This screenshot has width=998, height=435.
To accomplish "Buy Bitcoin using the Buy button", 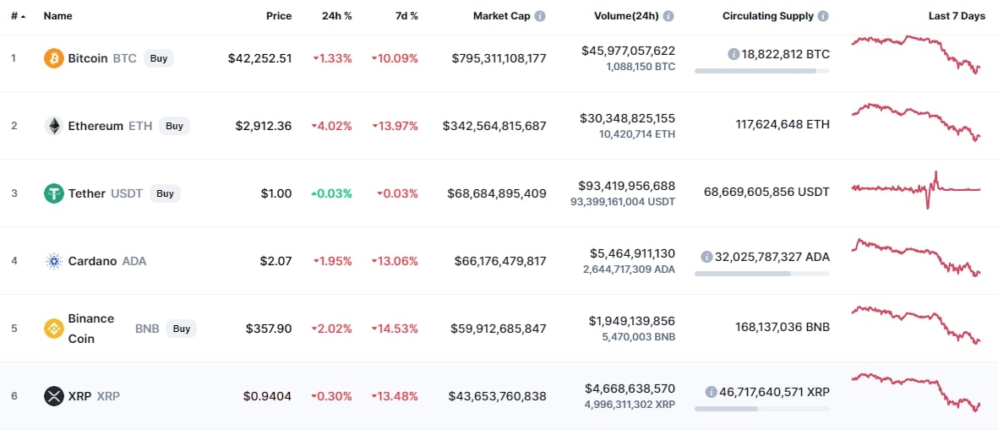I will (159, 58).
